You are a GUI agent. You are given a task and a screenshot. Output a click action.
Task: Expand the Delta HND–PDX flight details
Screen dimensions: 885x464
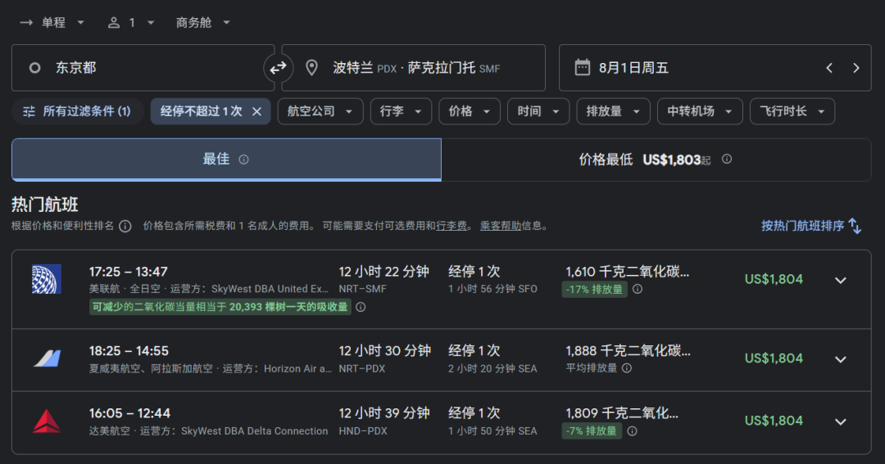coord(840,421)
